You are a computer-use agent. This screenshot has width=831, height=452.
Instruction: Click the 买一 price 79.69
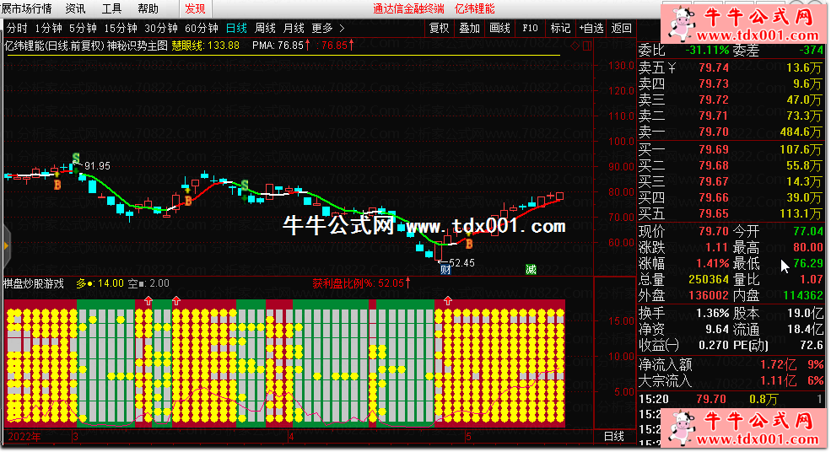[x=714, y=149]
